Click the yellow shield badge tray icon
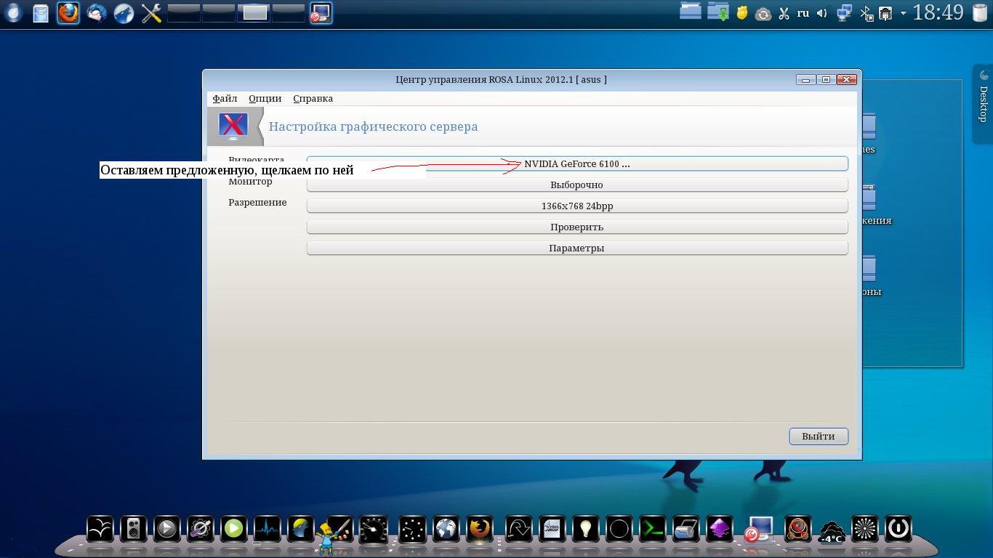993x558 pixels. (x=742, y=13)
